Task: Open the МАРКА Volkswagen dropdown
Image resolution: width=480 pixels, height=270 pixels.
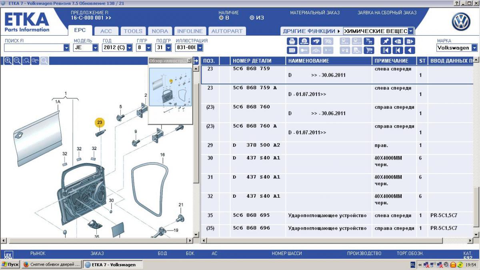Action: tap(474, 48)
